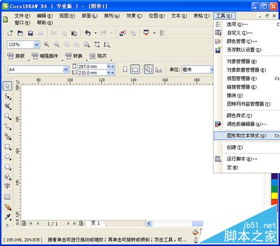Select the Basic shapes tool

click(8, 177)
